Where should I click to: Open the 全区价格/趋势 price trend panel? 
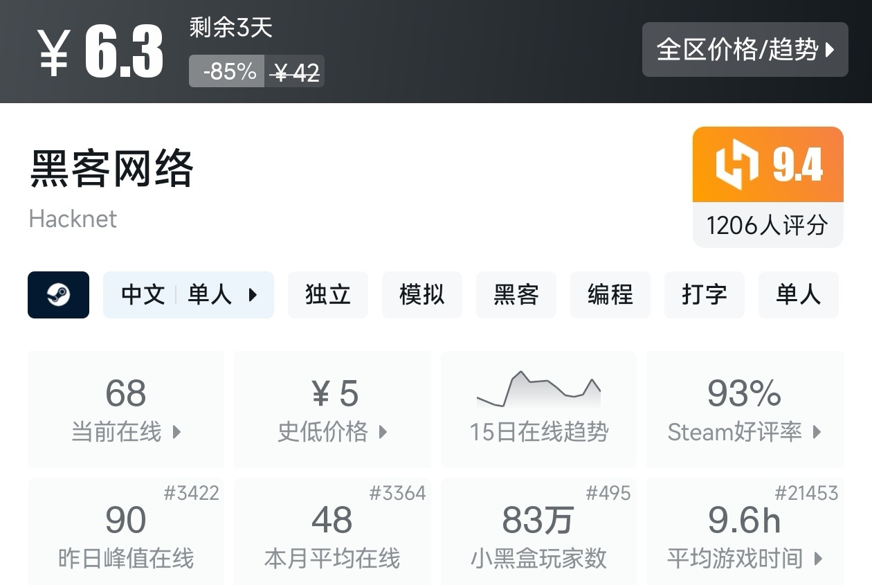coord(745,49)
